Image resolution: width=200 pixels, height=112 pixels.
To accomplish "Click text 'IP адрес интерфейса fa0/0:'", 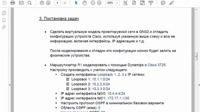I will (83, 93).
